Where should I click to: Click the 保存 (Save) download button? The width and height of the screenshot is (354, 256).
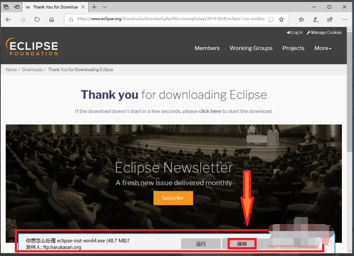(242, 244)
